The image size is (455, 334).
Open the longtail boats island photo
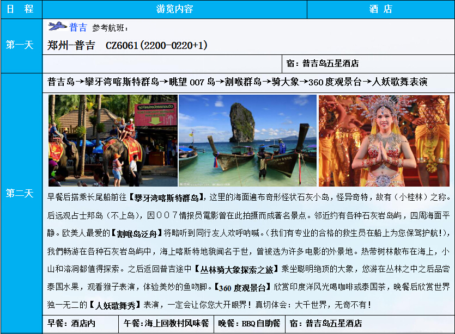click(x=247, y=140)
